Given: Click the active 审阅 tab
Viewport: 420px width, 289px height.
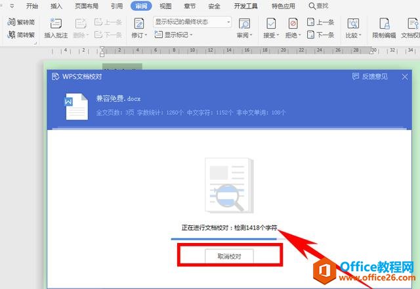Looking at the screenshot, I should [141, 6].
